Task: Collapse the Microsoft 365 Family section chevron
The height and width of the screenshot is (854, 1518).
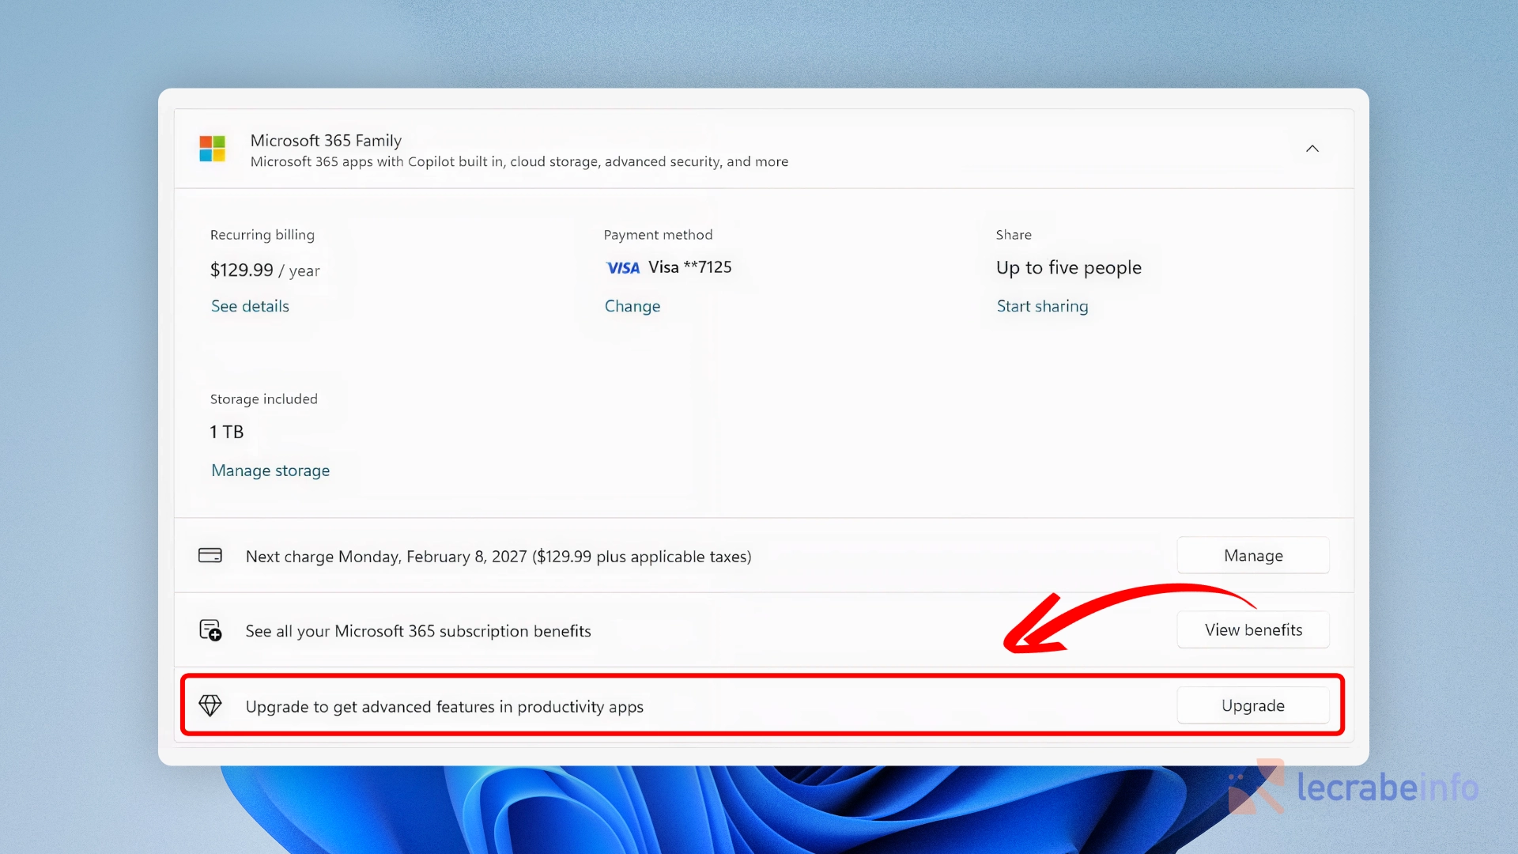Action: [x=1312, y=149]
